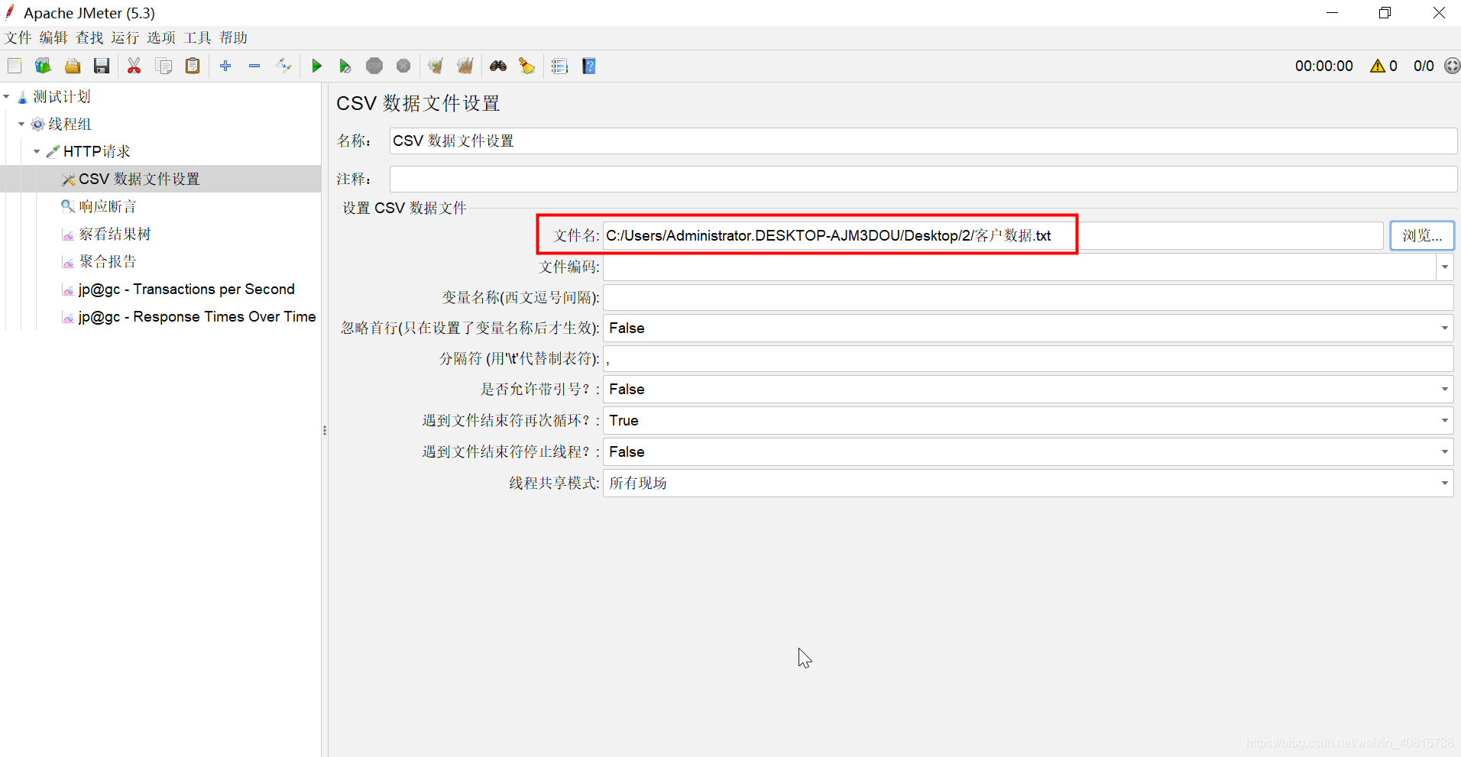This screenshot has height=757, width=1461.
Task: Open the 遇到文件结束符再次循环 True dropdown
Action: pos(1028,420)
